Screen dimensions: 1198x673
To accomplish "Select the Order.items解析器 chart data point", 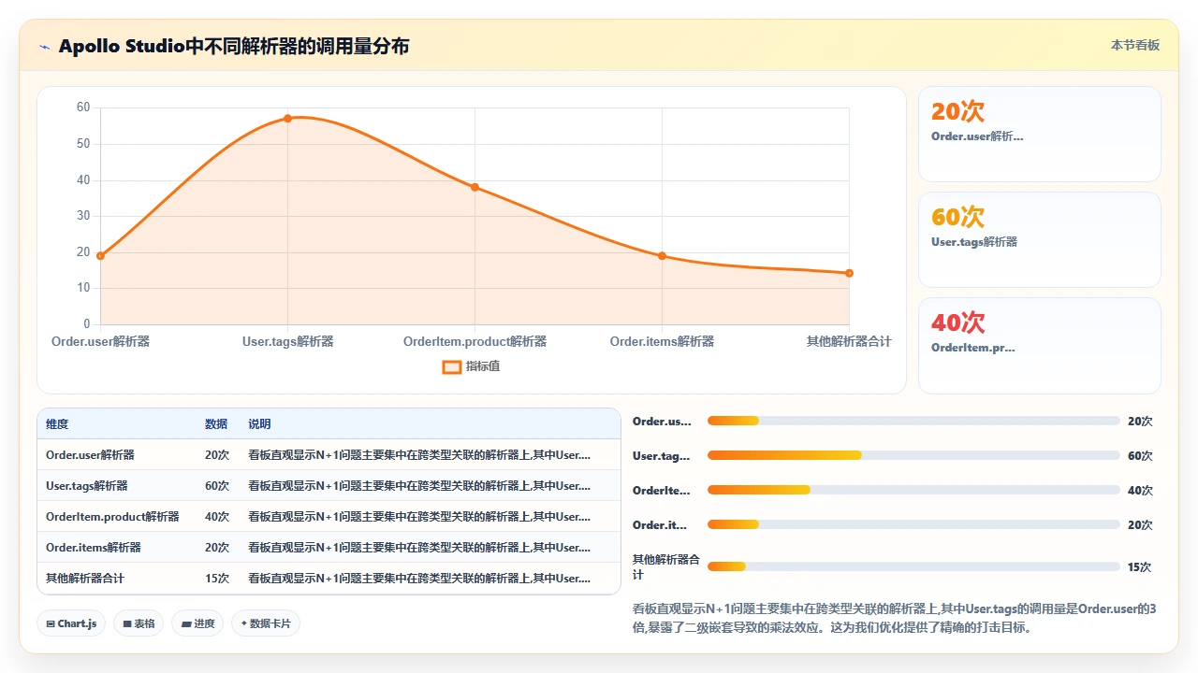I will pyautogui.click(x=662, y=255).
